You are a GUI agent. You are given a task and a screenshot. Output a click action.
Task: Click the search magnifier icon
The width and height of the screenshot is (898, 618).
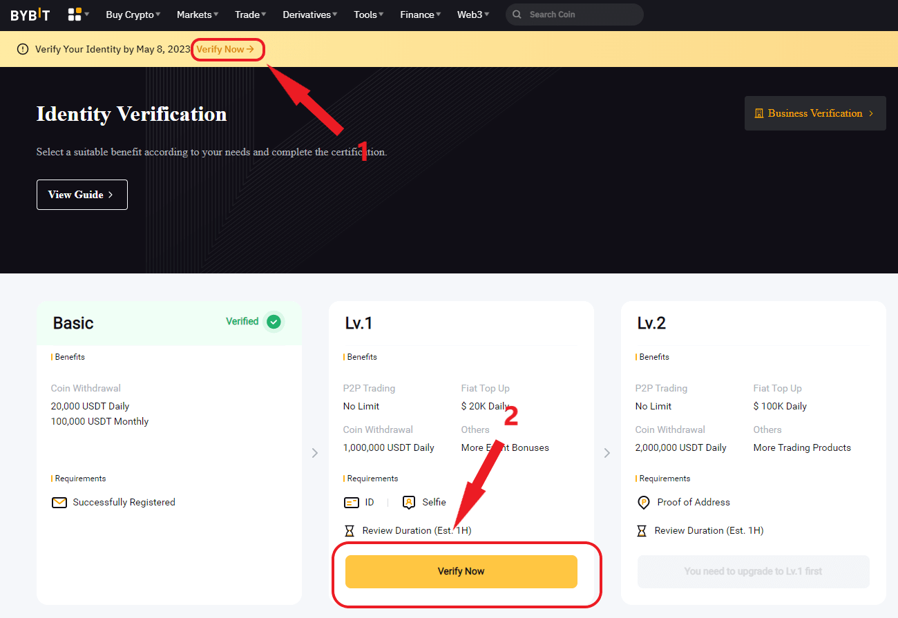[x=517, y=15]
